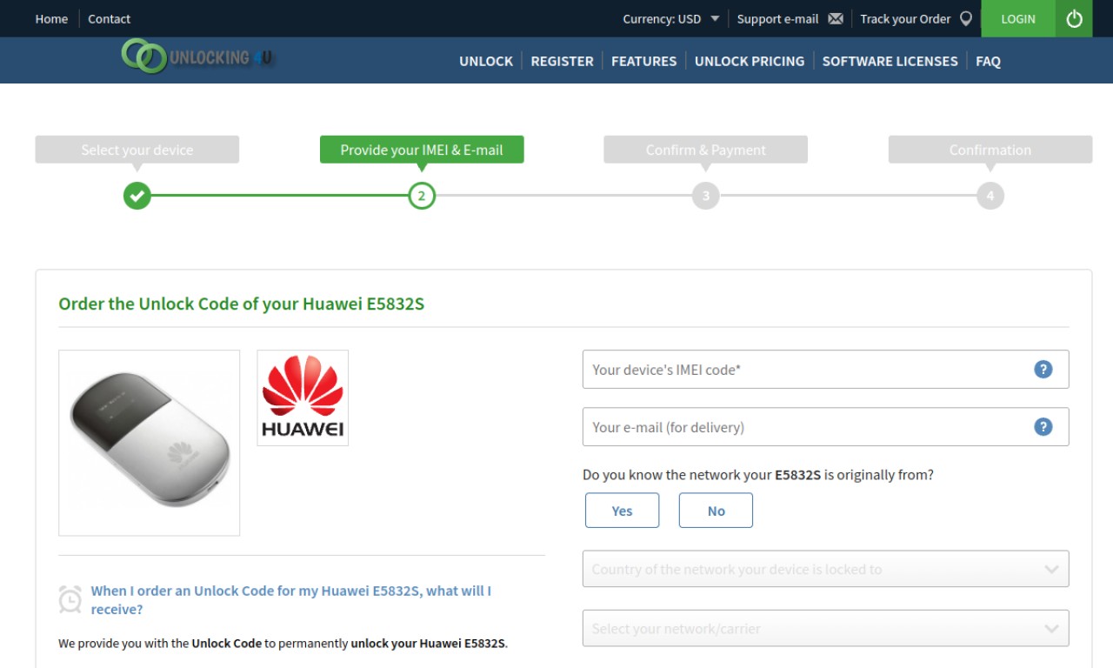The image size is (1113, 668).
Task: Click the Contact link
Action: tap(109, 18)
